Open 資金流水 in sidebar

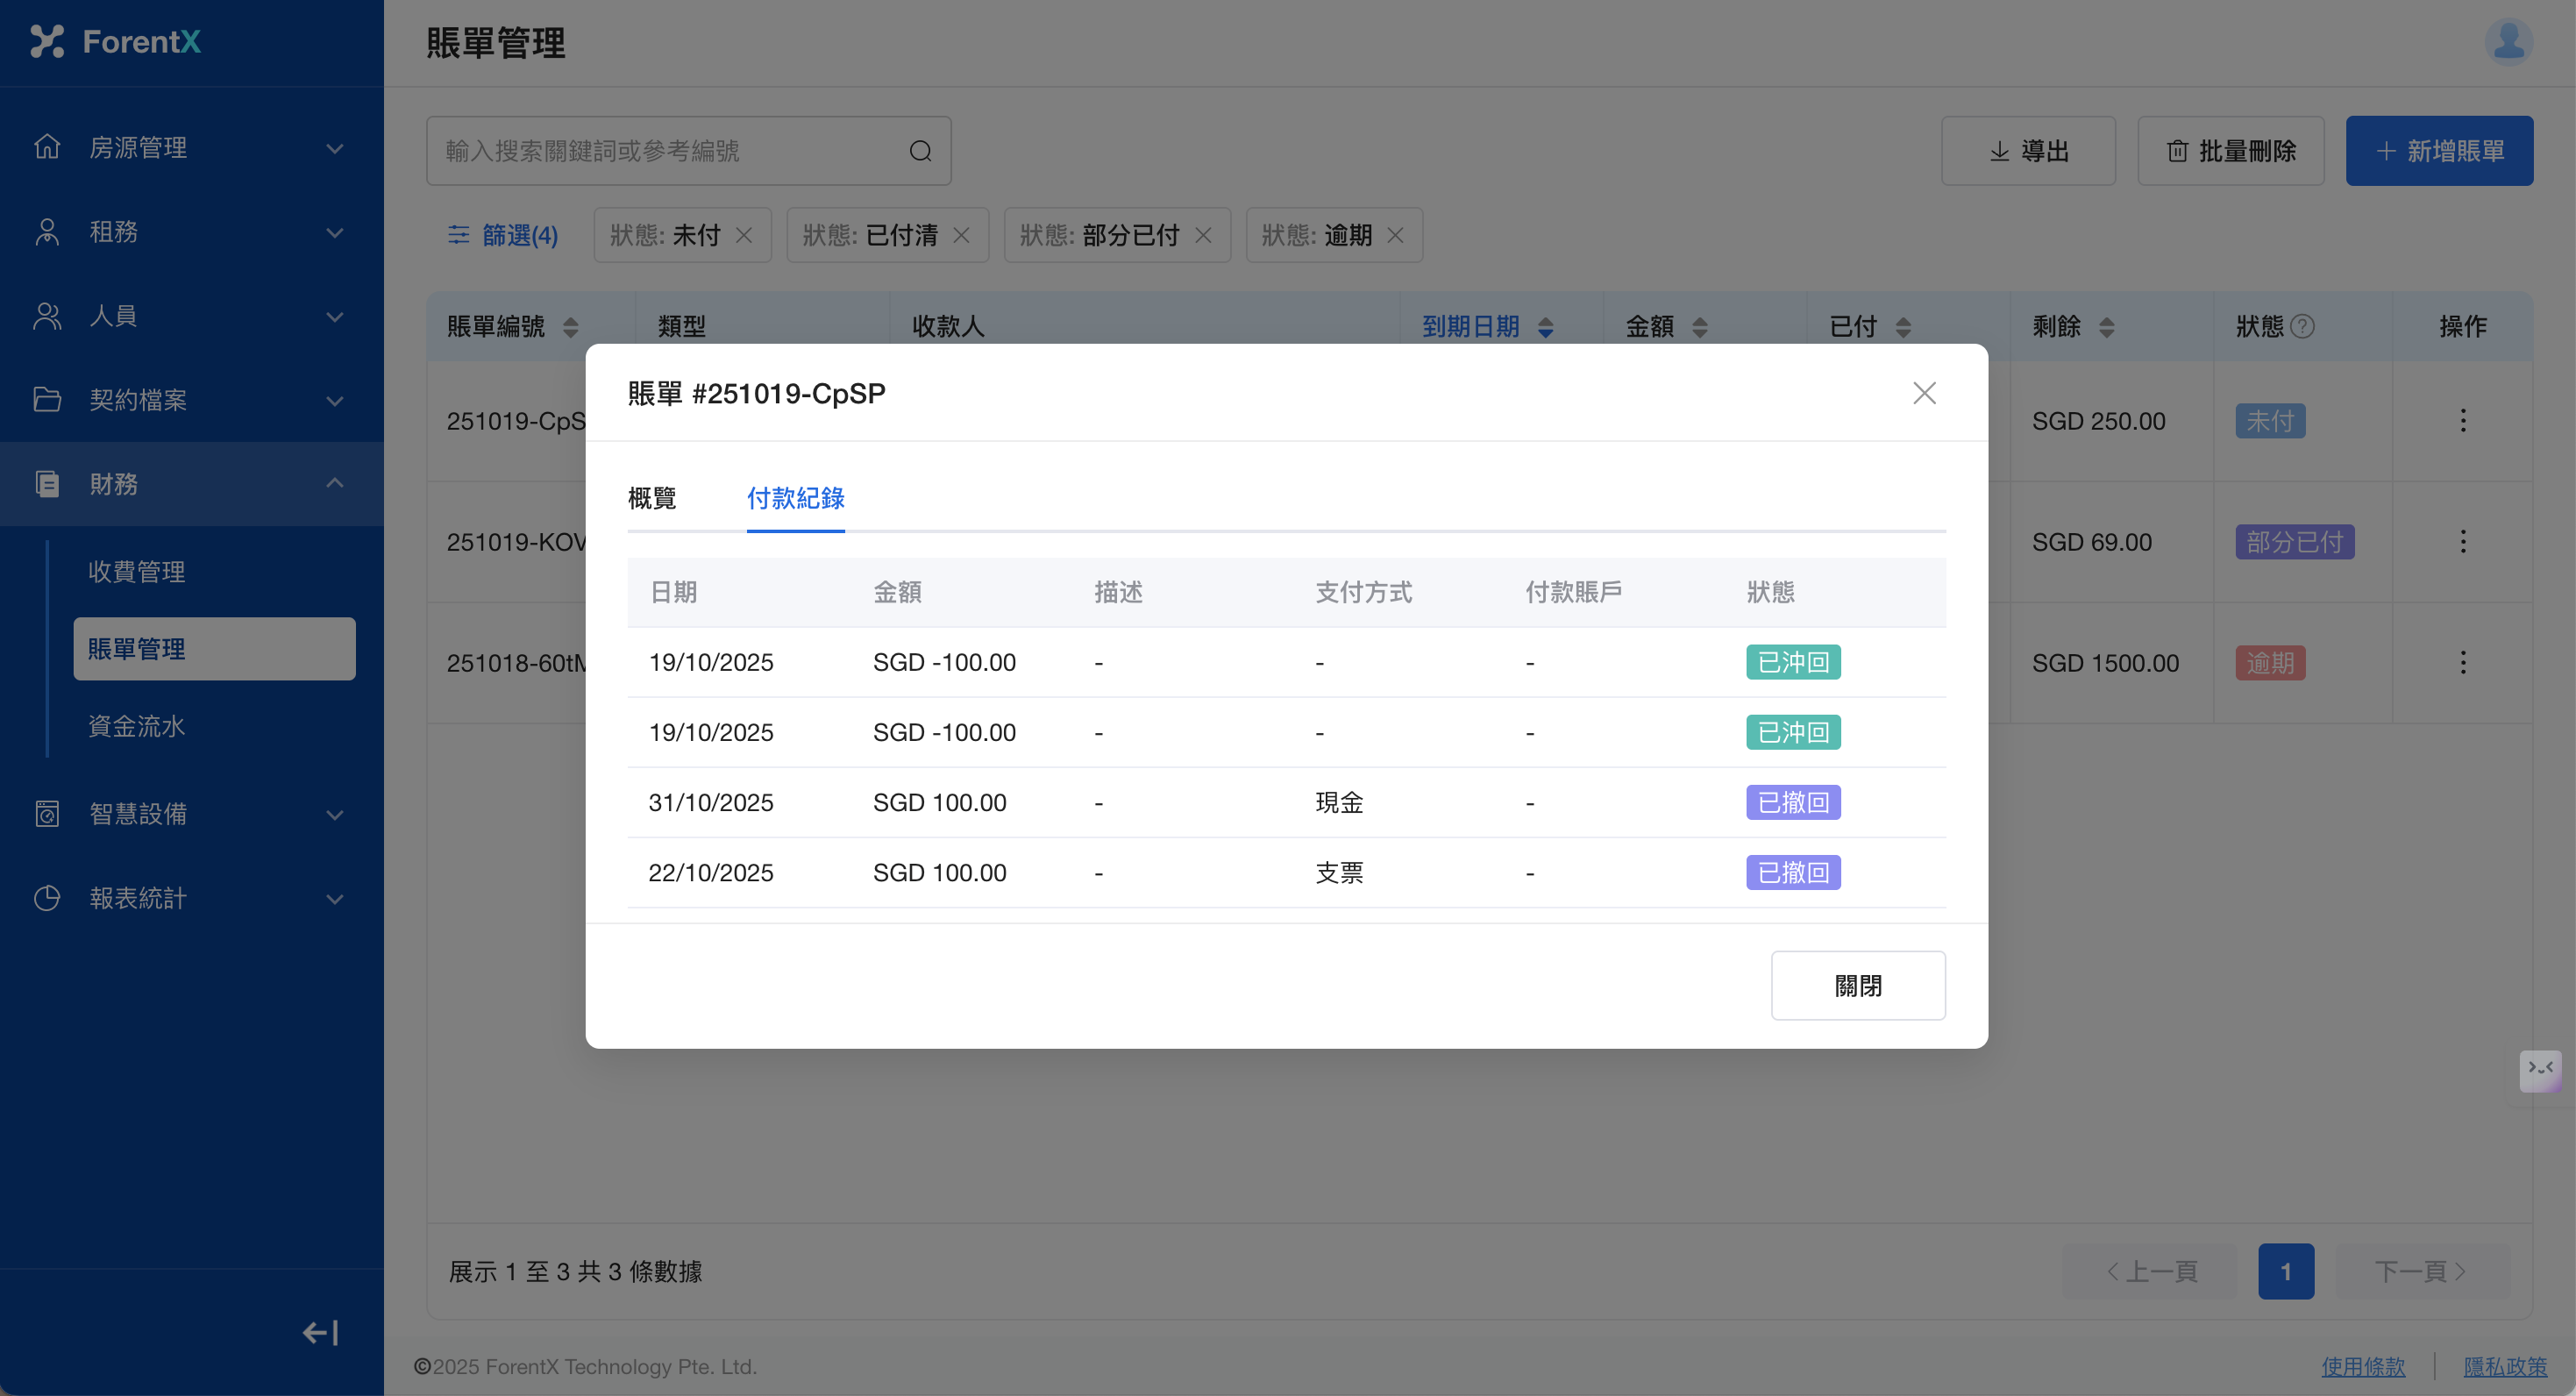pos(137,726)
